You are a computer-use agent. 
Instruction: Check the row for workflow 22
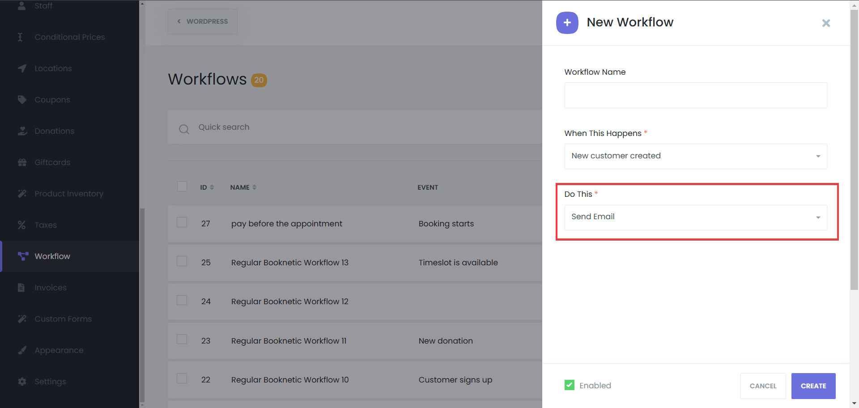182,378
